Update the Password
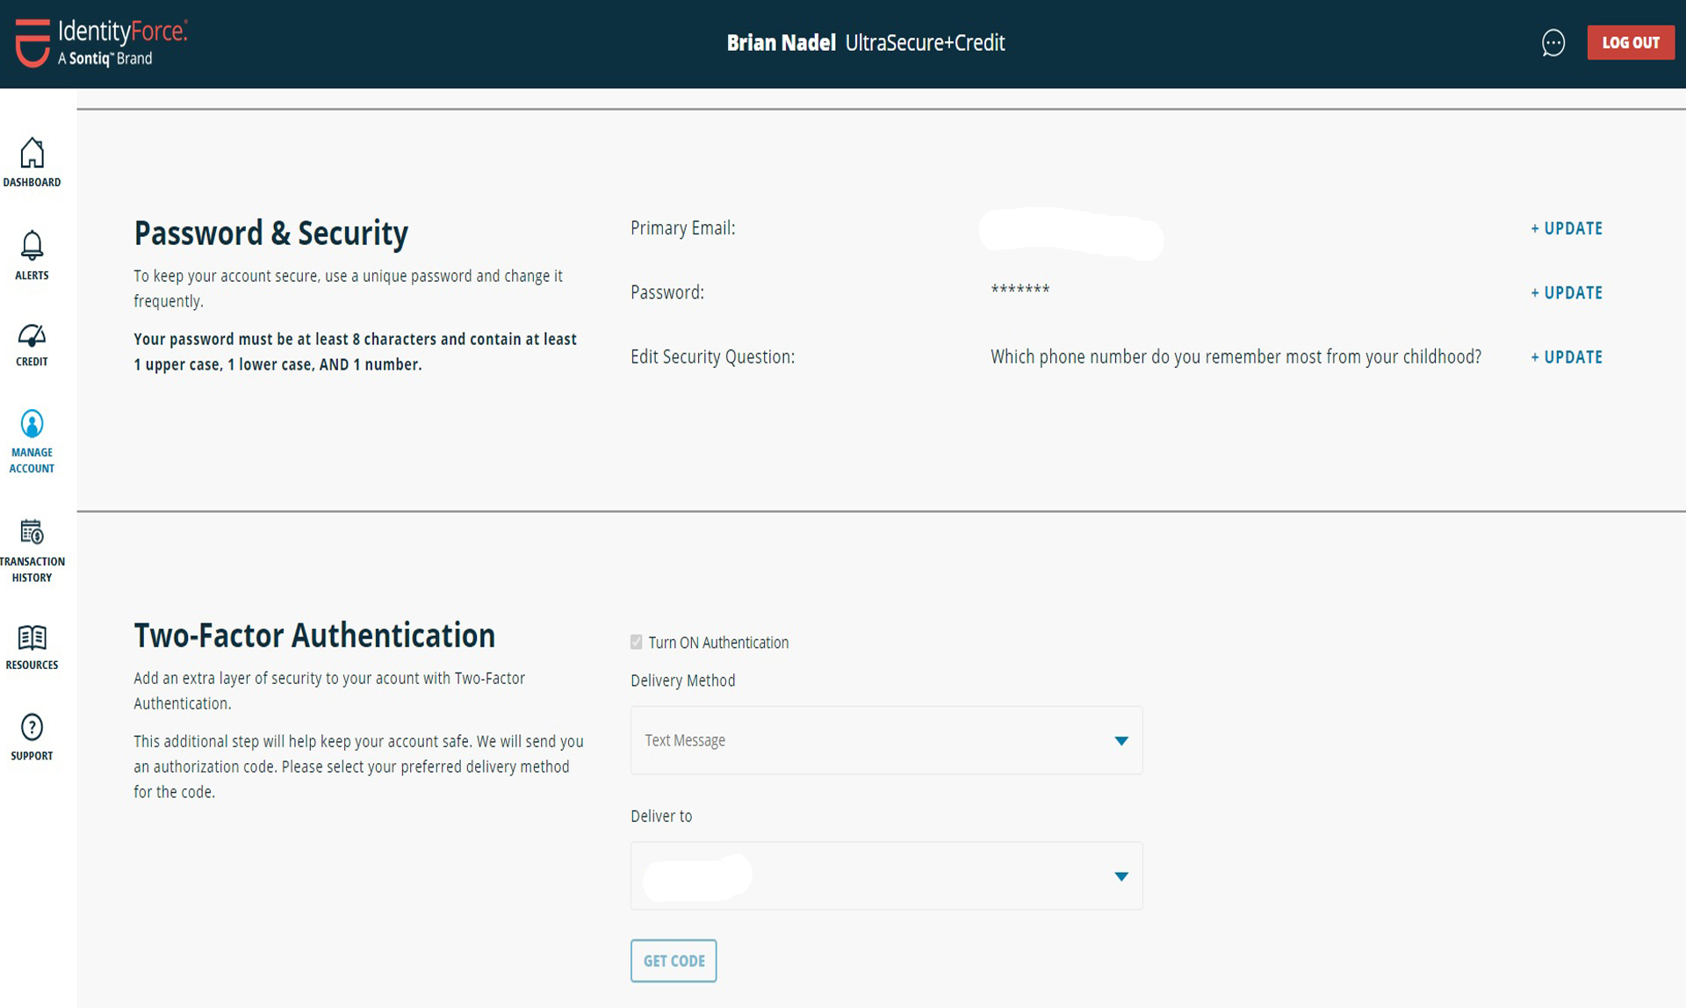The height and width of the screenshot is (1008, 1686). [x=1567, y=292]
